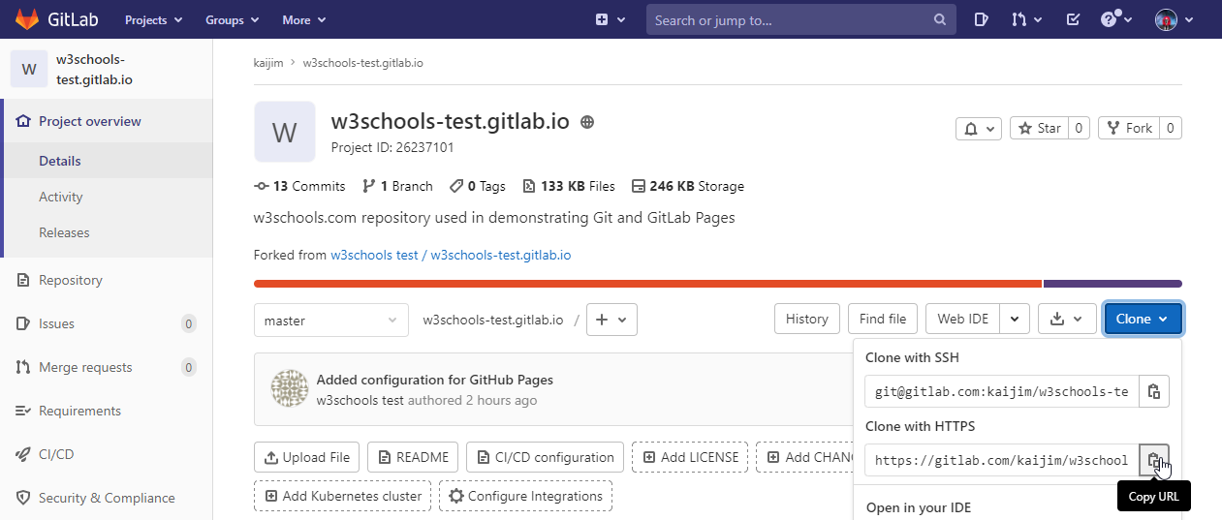The width and height of the screenshot is (1222, 520).
Task: Open the merge requests top bar icon
Action: pyautogui.click(x=1026, y=19)
